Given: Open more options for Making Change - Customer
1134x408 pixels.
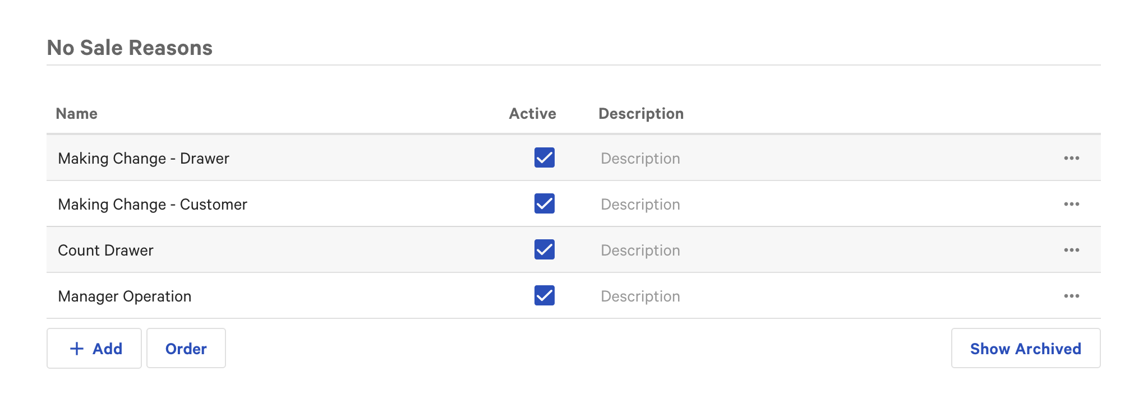Looking at the screenshot, I should point(1071,204).
